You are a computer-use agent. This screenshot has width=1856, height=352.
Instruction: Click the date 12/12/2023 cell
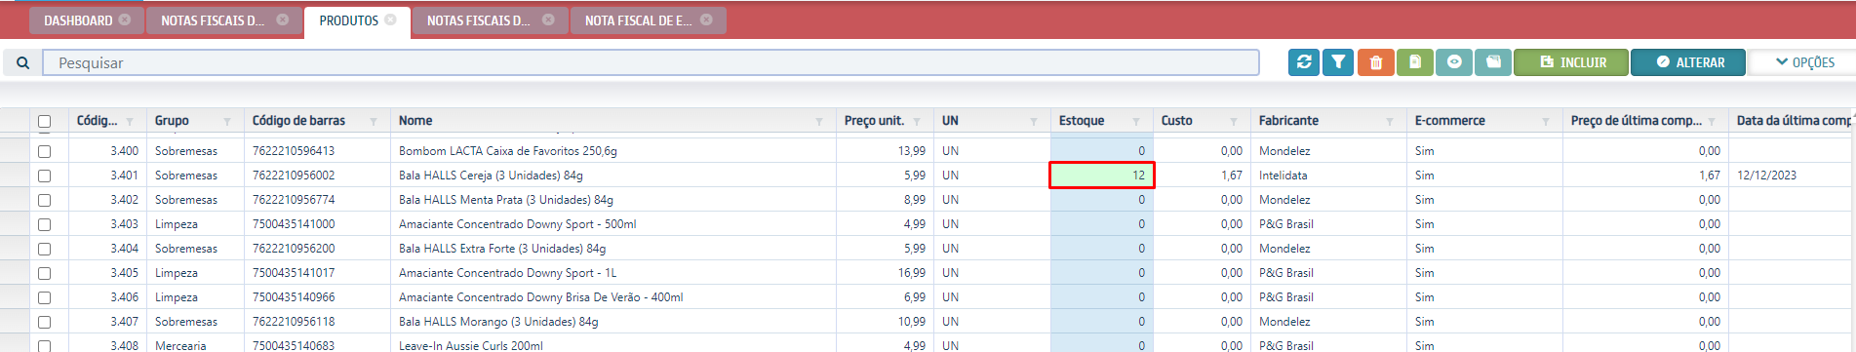[1766, 176]
